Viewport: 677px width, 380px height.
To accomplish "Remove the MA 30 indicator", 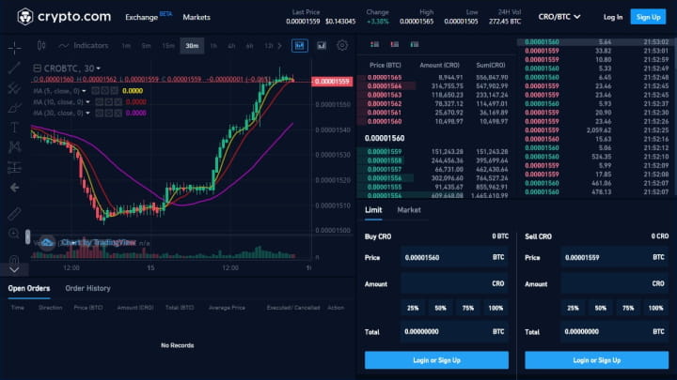I will [118, 113].
